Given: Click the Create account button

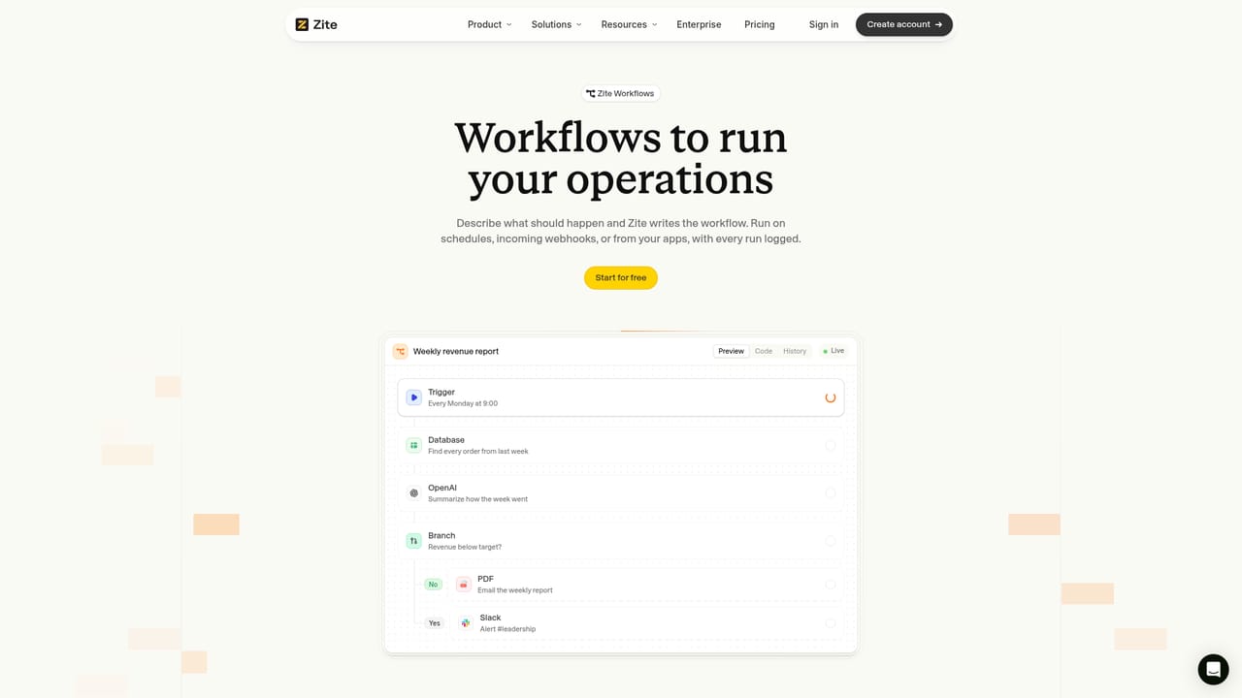Looking at the screenshot, I should (904, 24).
